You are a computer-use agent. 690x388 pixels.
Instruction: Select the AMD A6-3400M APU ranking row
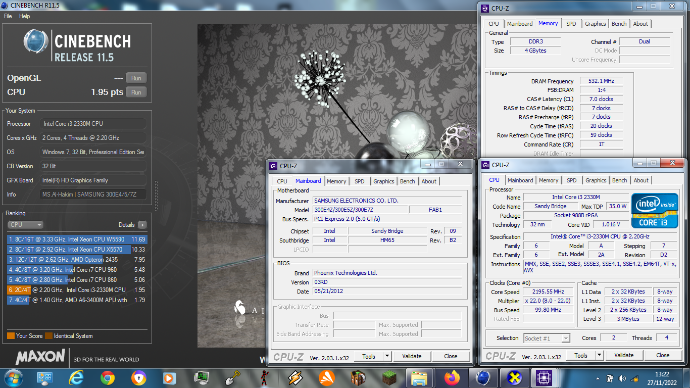77,300
